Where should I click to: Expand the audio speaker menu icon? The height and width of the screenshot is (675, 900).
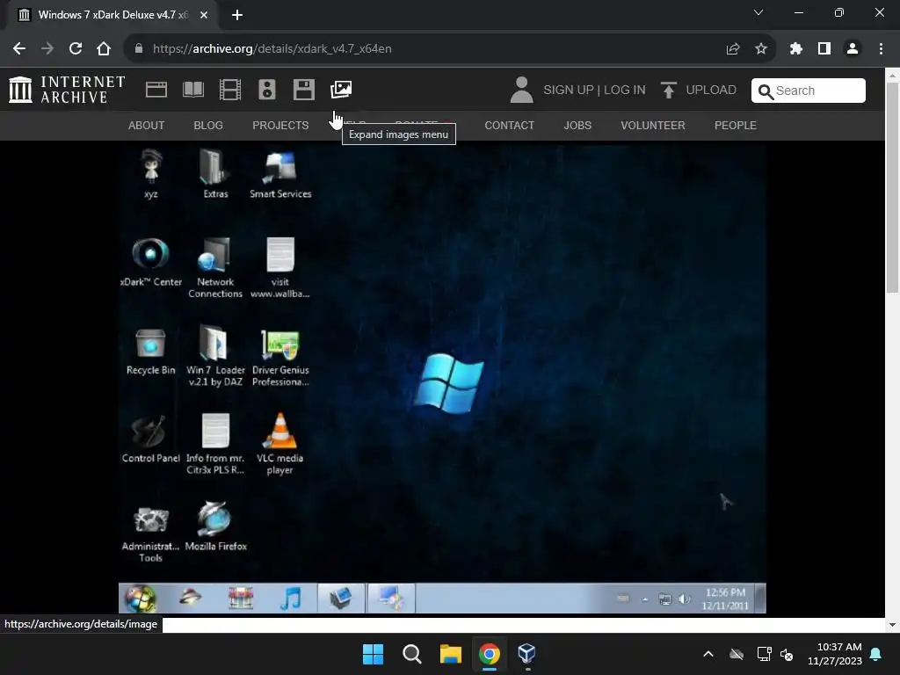click(267, 91)
